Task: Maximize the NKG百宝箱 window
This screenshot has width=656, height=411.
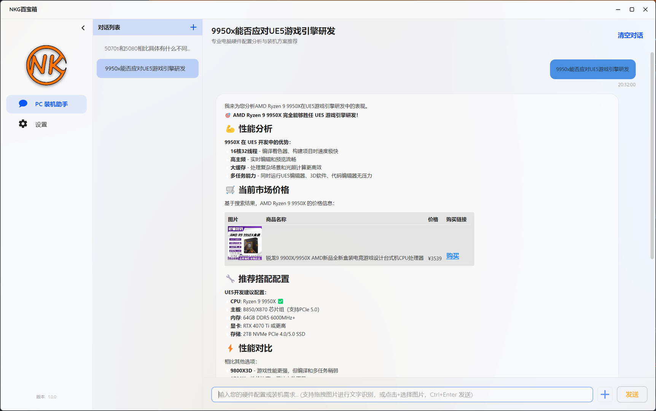Action: [x=632, y=10]
